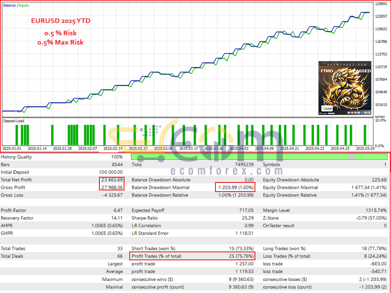Click the 113753 value on the price axis
The width and height of the screenshot is (391, 293).
tap(381, 54)
